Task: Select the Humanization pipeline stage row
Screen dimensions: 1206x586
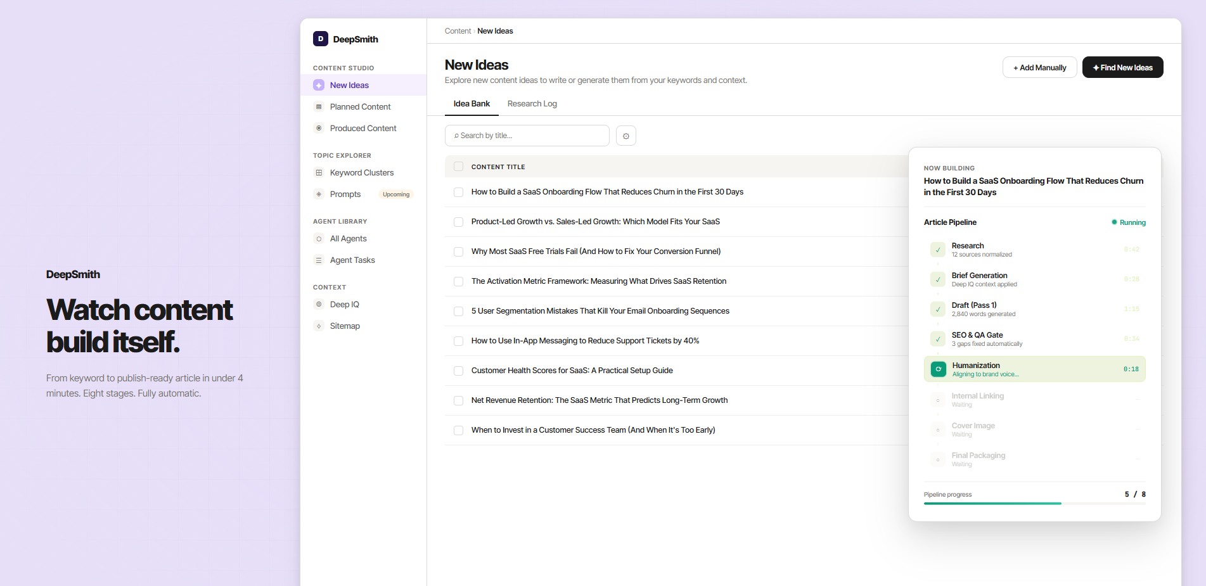Action: coord(1034,369)
